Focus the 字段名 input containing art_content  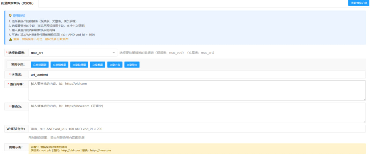pyautogui.click(x=197, y=75)
